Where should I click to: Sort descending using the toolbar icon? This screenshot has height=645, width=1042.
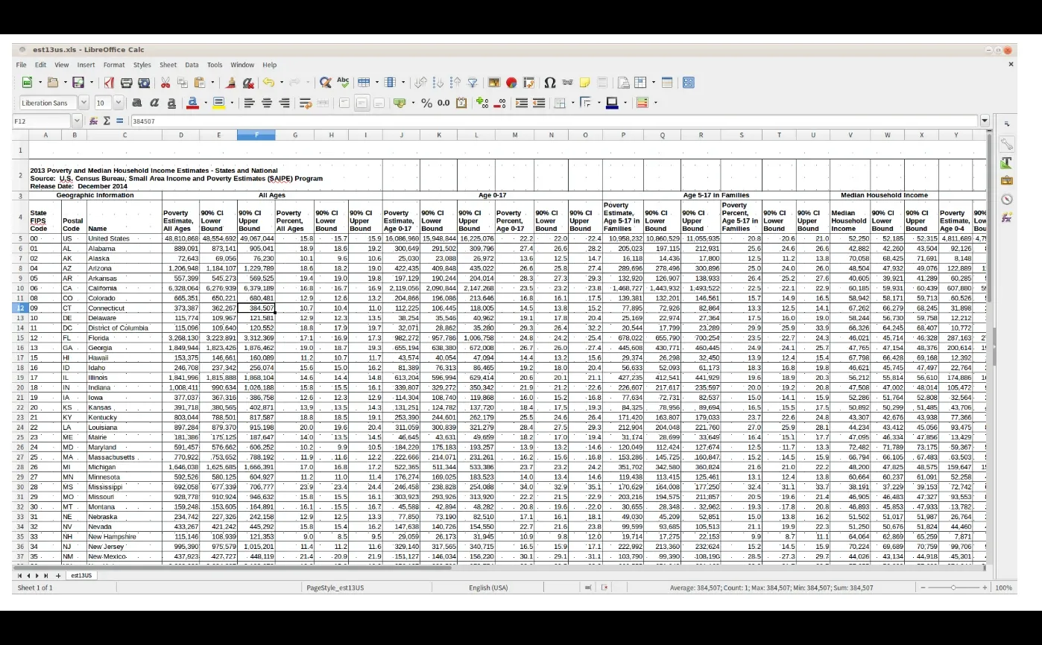(x=455, y=83)
